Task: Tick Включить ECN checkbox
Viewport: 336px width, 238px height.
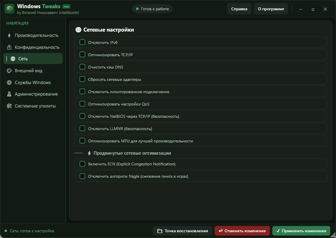Action: click(x=82, y=164)
